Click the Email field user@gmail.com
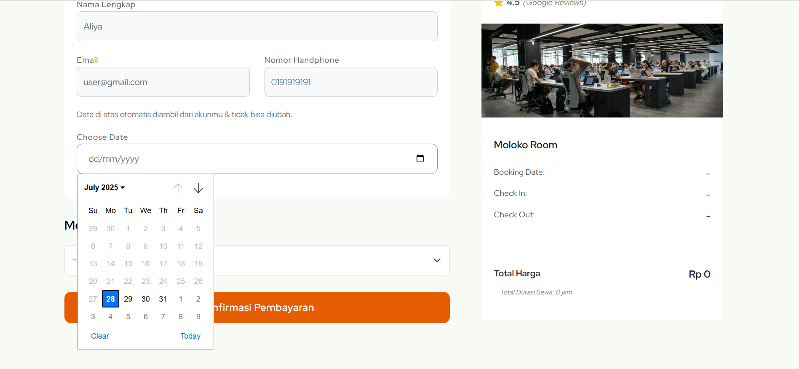Viewport: 799px width, 369px height. (x=163, y=82)
